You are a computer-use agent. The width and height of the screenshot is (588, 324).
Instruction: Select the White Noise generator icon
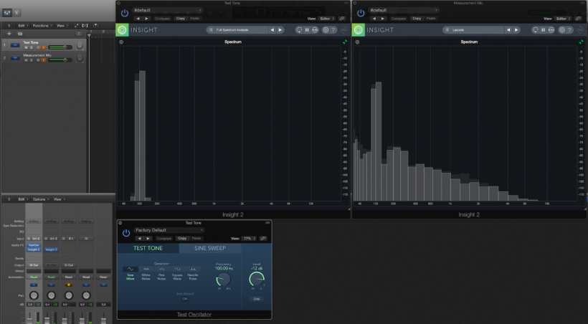146,270
